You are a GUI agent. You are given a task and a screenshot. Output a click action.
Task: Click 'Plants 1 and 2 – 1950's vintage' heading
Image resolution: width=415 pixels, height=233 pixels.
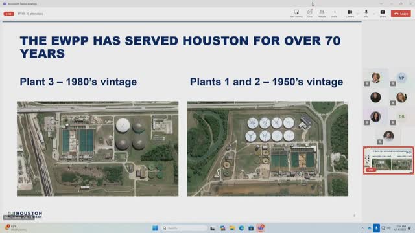267,82
